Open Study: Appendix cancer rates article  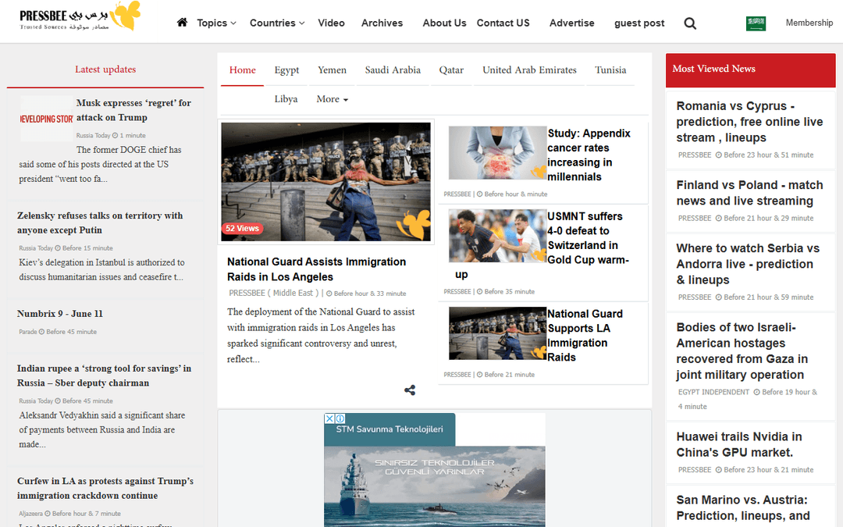589,155
